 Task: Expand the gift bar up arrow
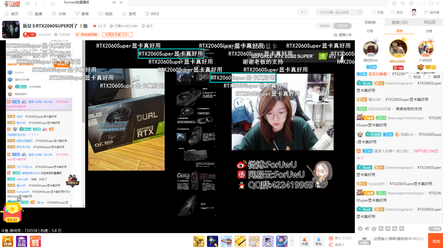pyautogui.click(x=292, y=241)
